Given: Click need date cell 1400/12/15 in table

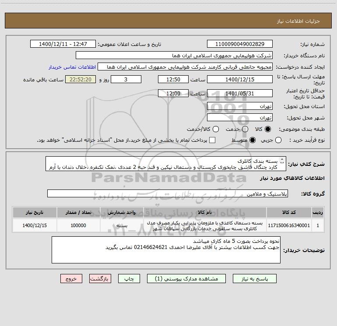Looking at the screenshot, I should [x=35, y=225].
